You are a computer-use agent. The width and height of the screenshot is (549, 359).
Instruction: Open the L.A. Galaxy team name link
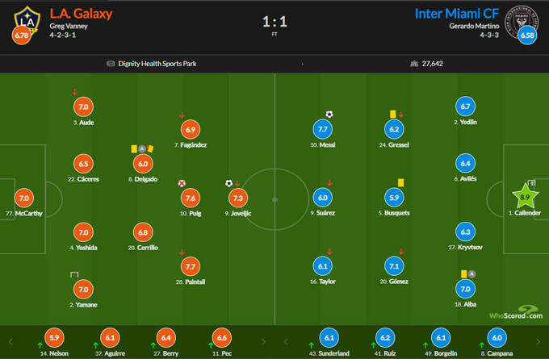click(80, 14)
